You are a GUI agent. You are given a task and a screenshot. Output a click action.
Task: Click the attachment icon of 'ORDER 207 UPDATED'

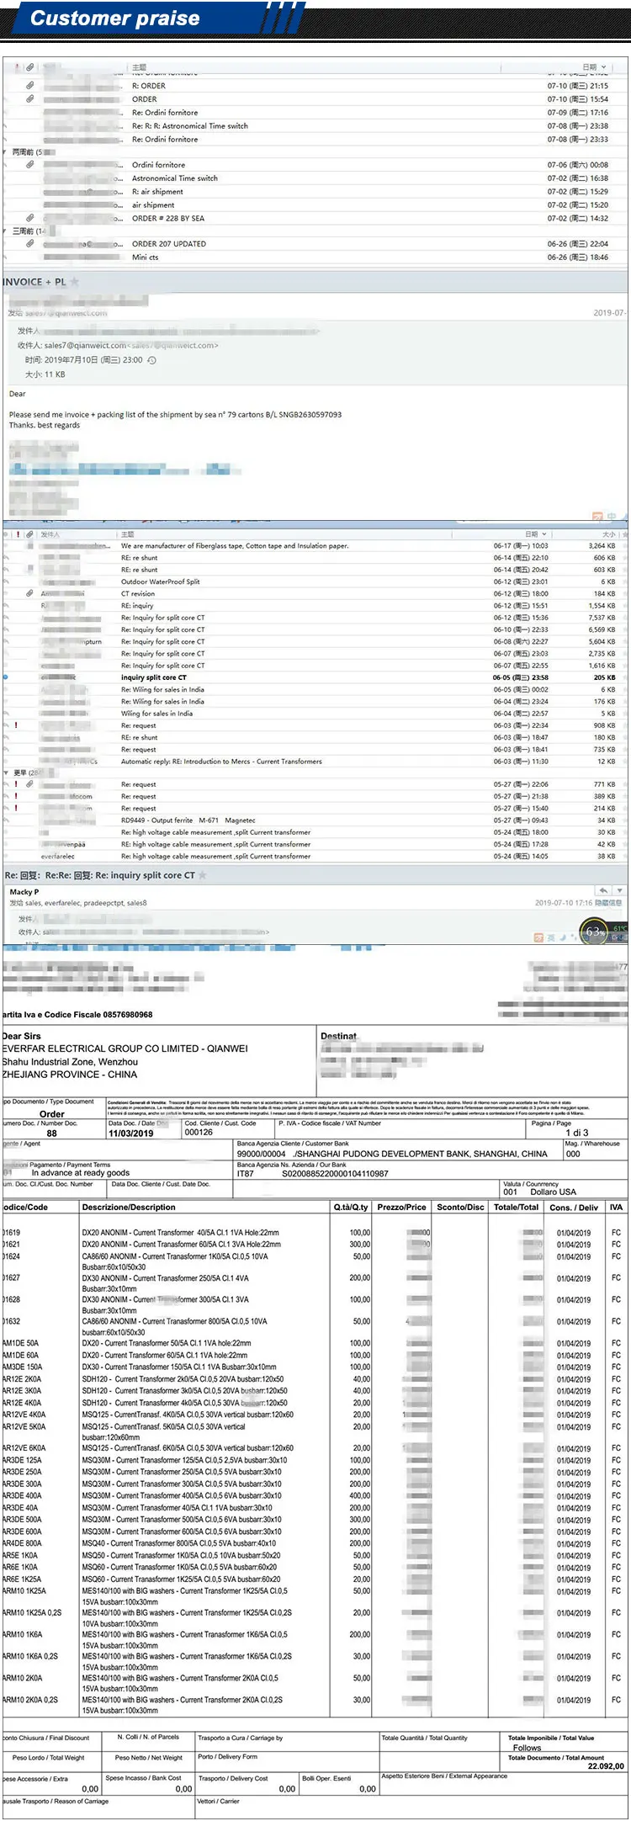coord(29,244)
